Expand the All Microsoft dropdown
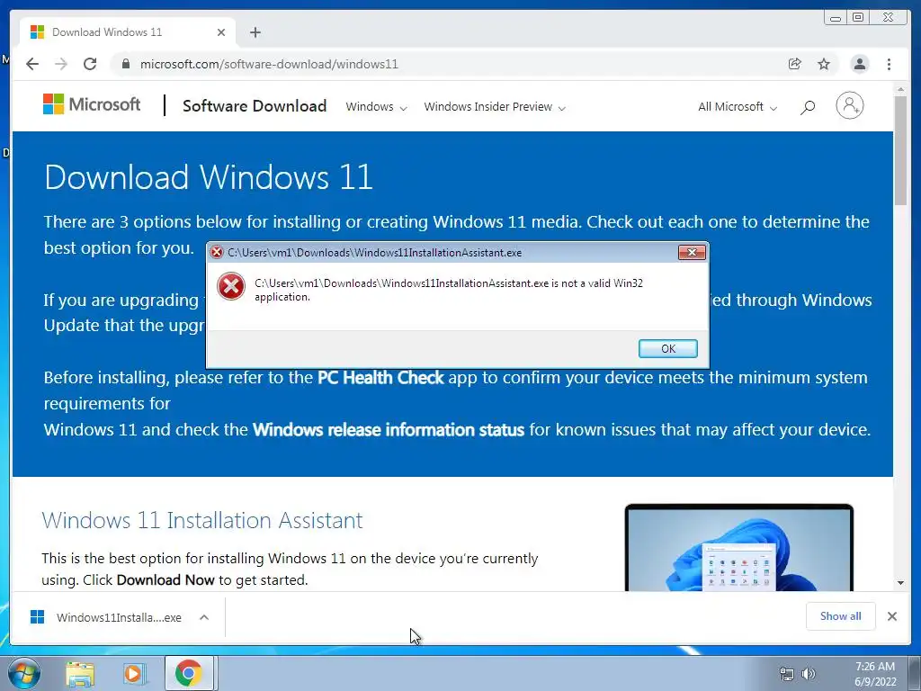 [x=738, y=107]
